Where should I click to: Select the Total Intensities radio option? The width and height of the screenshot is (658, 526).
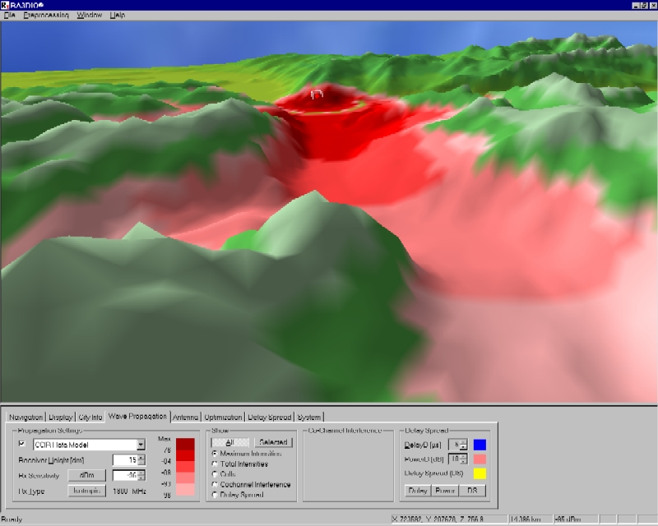(216, 464)
